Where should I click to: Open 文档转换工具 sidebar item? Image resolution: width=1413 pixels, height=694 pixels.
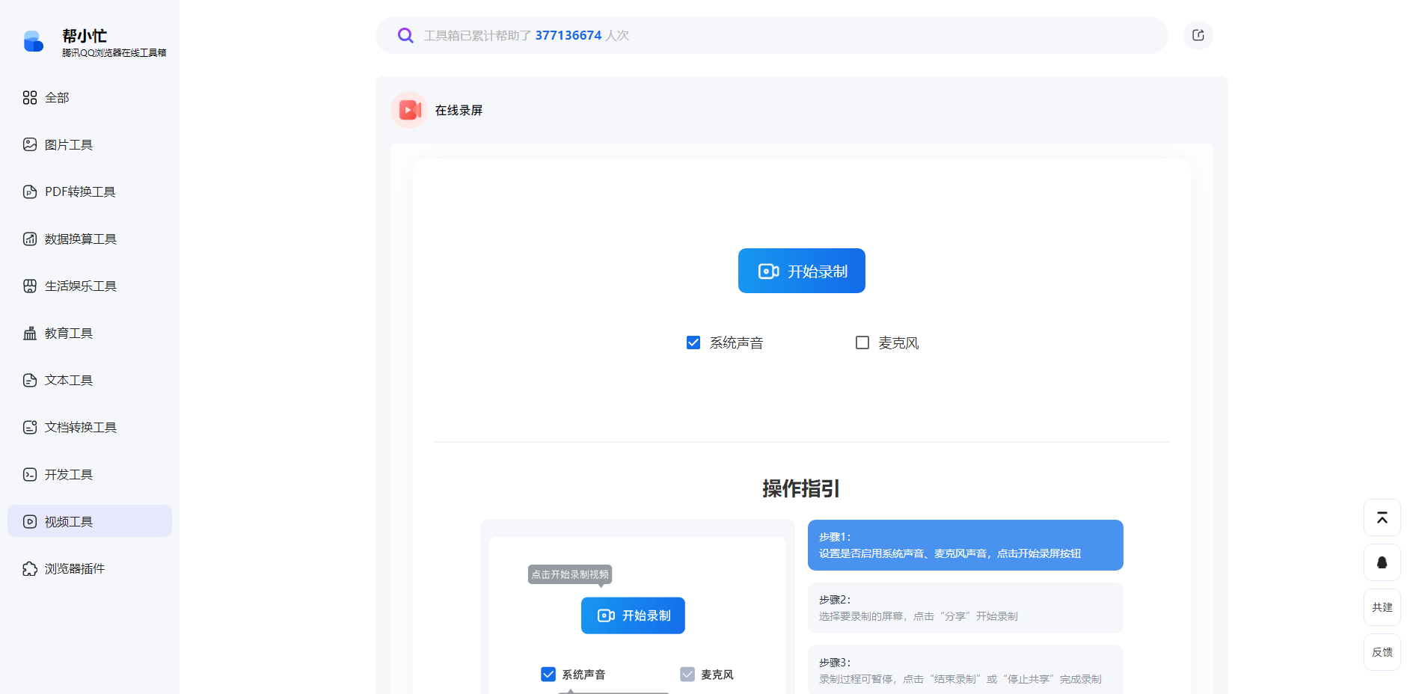click(x=90, y=428)
